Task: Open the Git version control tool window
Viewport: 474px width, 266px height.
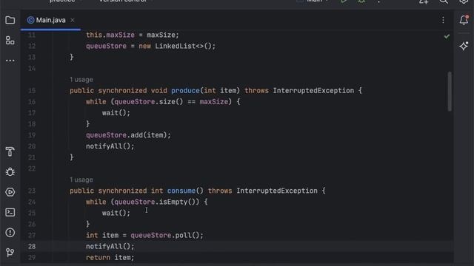Action: (10, 253)
